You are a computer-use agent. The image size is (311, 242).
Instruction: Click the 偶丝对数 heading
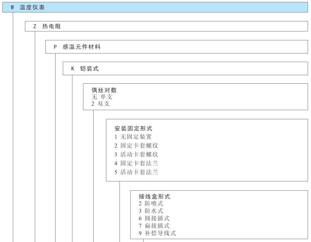click(x=104, y=90)
